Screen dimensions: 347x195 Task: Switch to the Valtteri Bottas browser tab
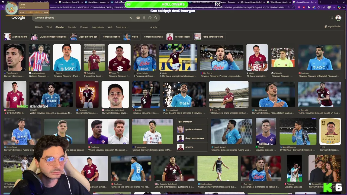[x=278, y=2]
